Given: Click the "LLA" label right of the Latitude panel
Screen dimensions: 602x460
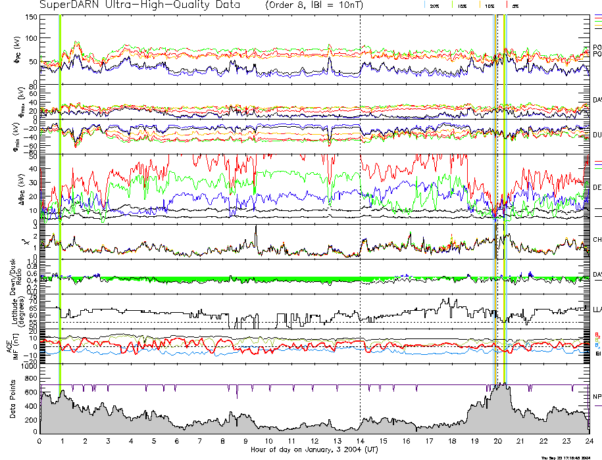Looking at the screenshot, I should [597, 310].
